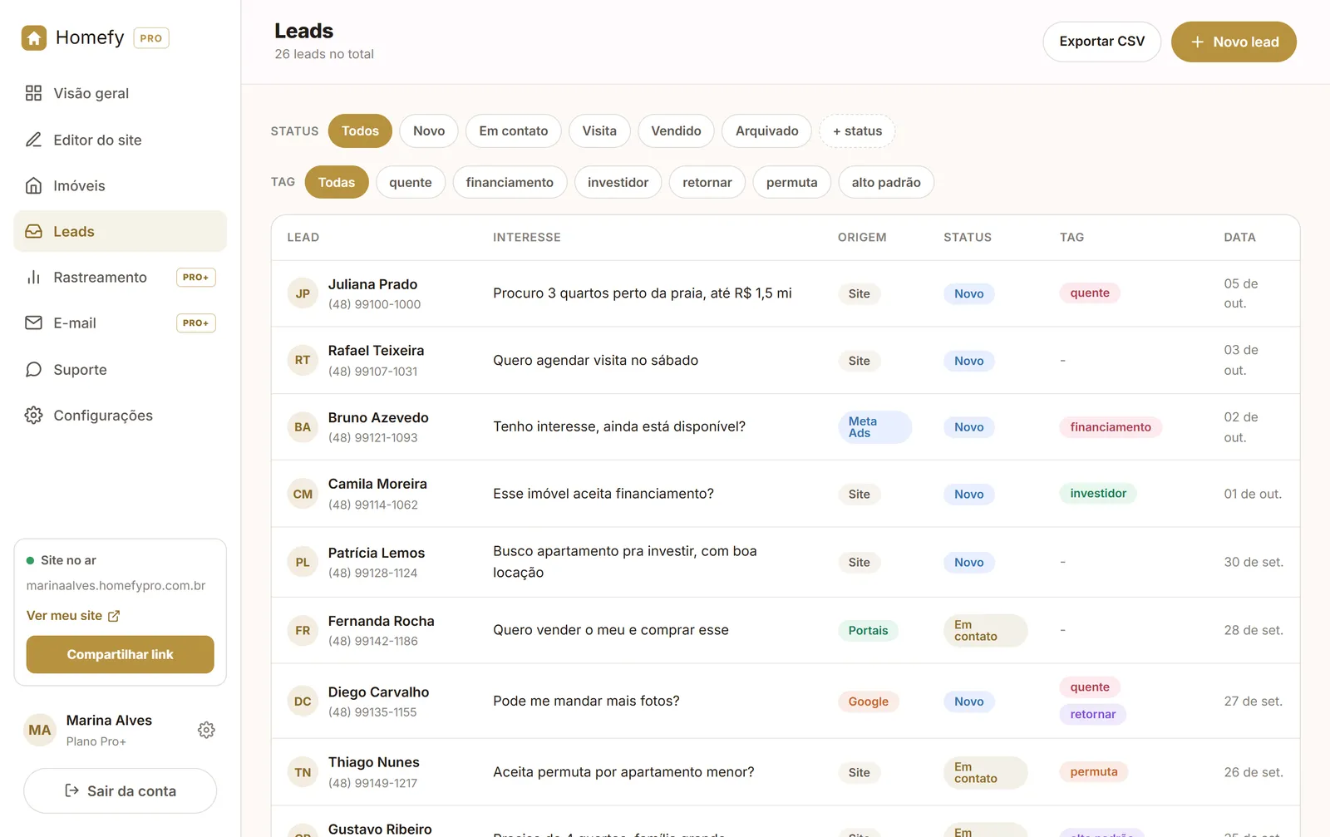Filter status by Todos
Viewport: 1330px width, 837px height.
coord(360,131)
